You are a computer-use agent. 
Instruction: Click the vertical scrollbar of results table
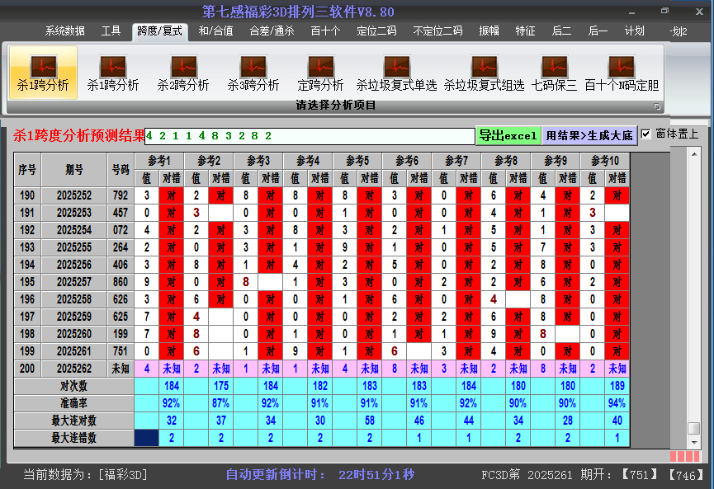click(693, 289)
